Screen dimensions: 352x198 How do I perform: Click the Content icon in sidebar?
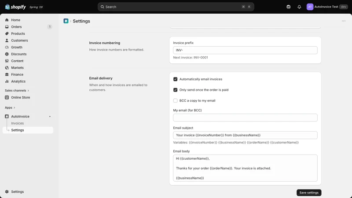tap(7, 61)
